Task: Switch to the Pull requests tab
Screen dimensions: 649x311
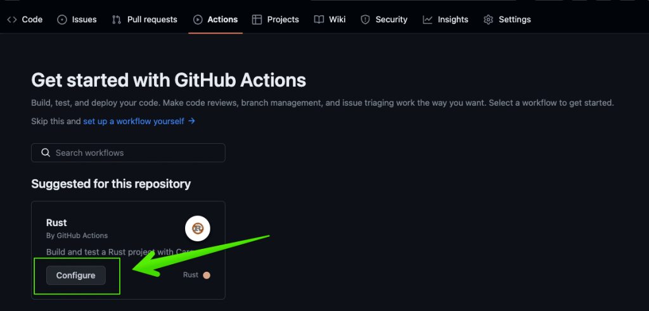Action: 145,20
